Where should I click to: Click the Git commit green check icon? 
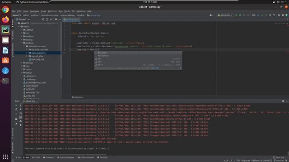(x=262, y=15)
